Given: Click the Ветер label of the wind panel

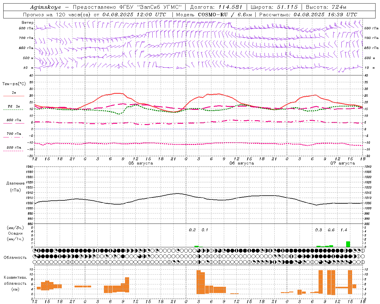Looking at the screenshot, I should point(28,23).
